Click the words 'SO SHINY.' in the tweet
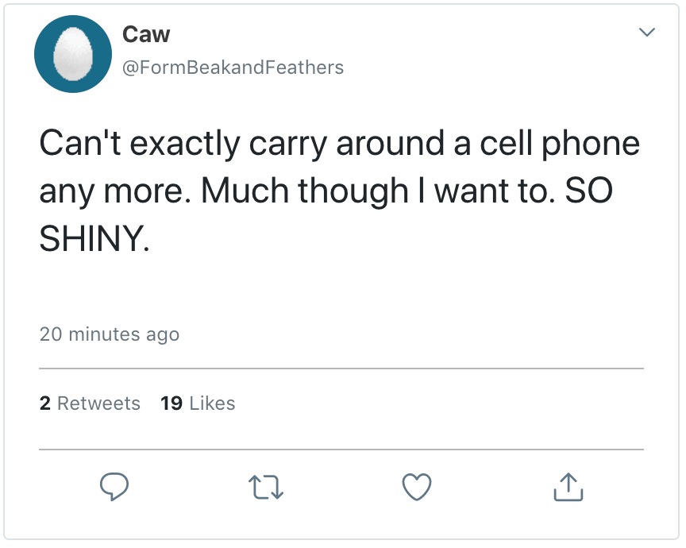The height and width of the screenshot is (548, 686). pyautogui.click(x=94, y=238)
